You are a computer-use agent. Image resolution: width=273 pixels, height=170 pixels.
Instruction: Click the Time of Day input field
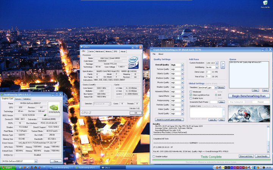(x=209, y=76)
